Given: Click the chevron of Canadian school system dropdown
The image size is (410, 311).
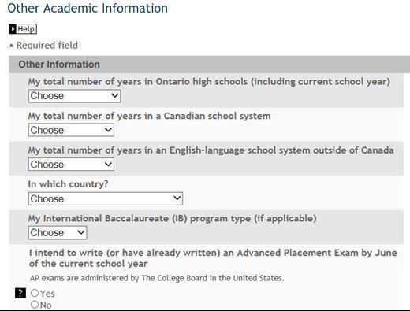Looking at the screenshot, I should (108, 130).
